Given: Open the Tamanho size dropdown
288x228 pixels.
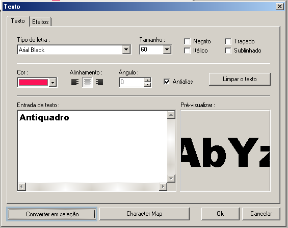Looking at the screenshot, I should click(x=167, y=49).
